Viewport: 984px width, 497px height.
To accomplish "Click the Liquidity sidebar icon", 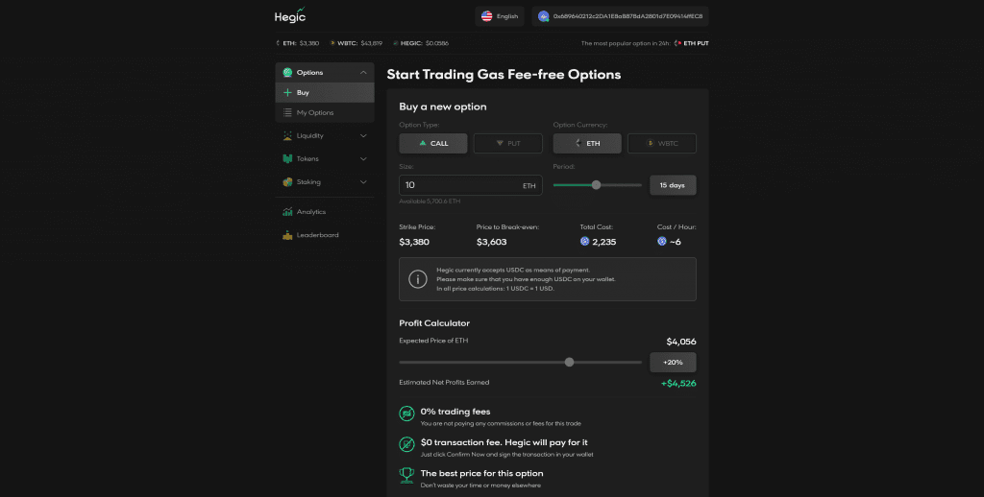I will click(287, 135).
